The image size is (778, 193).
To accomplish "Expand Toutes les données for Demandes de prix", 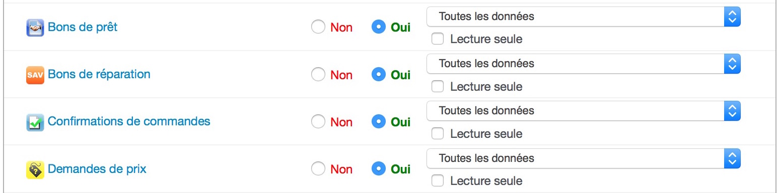I will pos(584,158).
